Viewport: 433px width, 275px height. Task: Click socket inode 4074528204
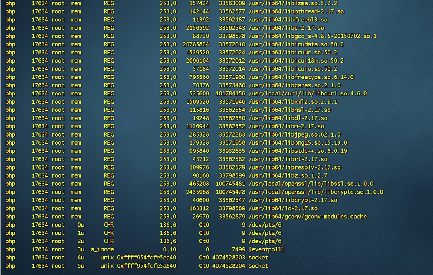(x=229, y=266)
